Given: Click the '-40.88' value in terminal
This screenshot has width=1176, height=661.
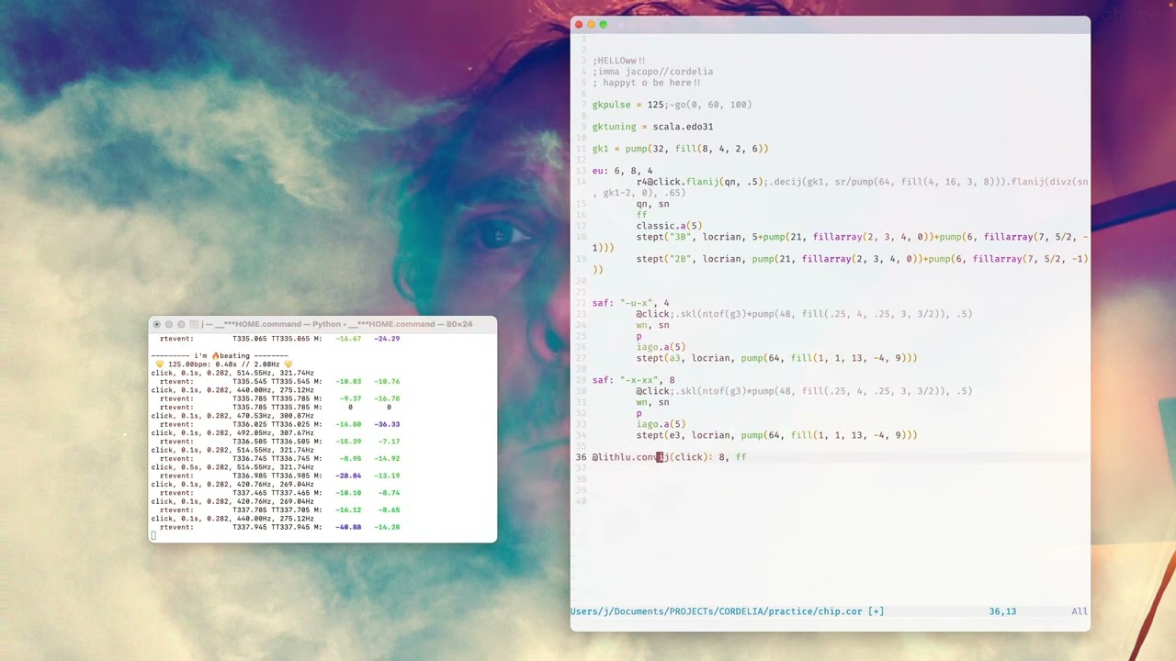Looking at the screenshot, I should tap(348, 527).
